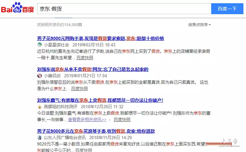Click result count text 找到相关资讯约154,000篇
This screenshot has height=152, width=246.
[60, 24]
